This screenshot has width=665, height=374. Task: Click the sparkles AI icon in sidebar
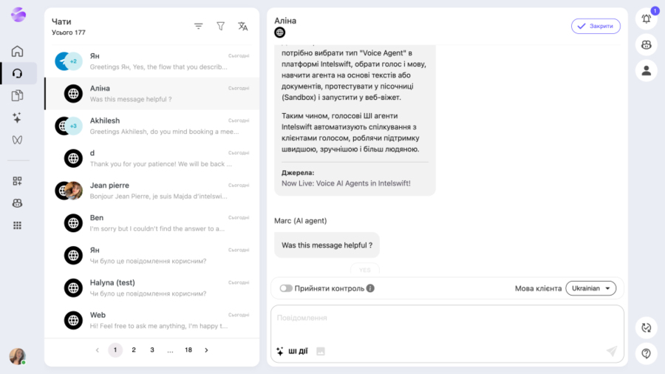(18, 118)
